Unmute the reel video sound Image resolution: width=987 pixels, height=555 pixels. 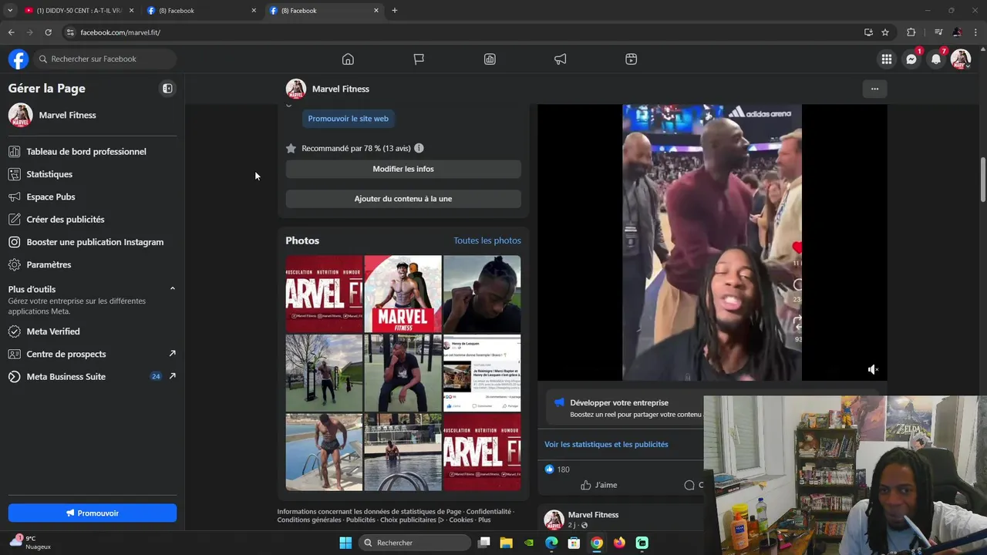(x=873, y=370)
